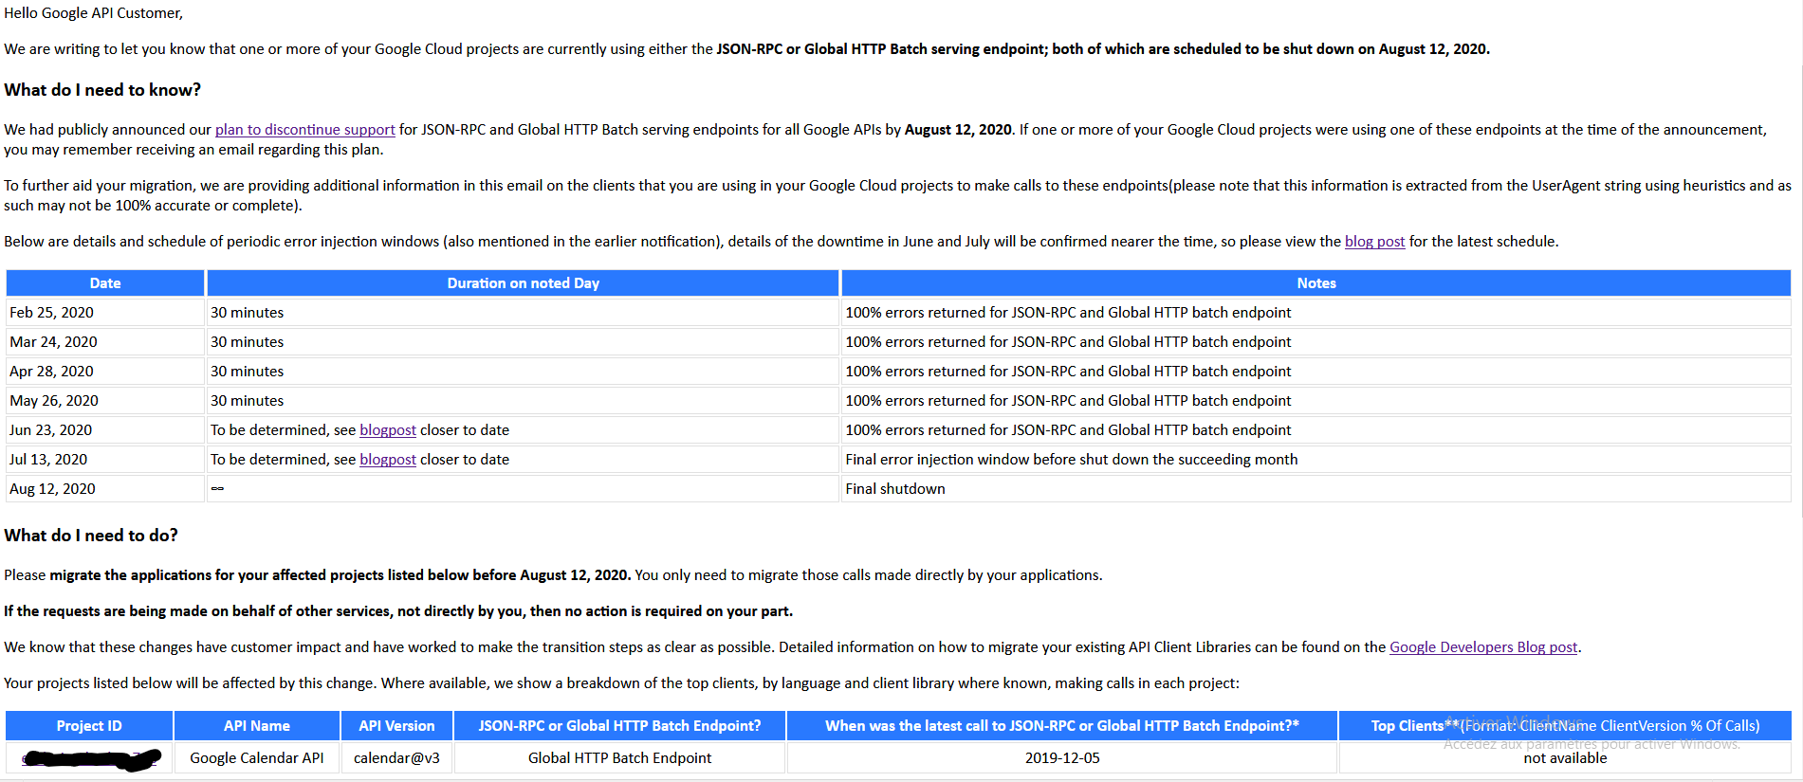Click '30 minutes' in the Feb 25 row
Image resolution: width=1803 pixels, height=782 pixels.
[247, 313]
